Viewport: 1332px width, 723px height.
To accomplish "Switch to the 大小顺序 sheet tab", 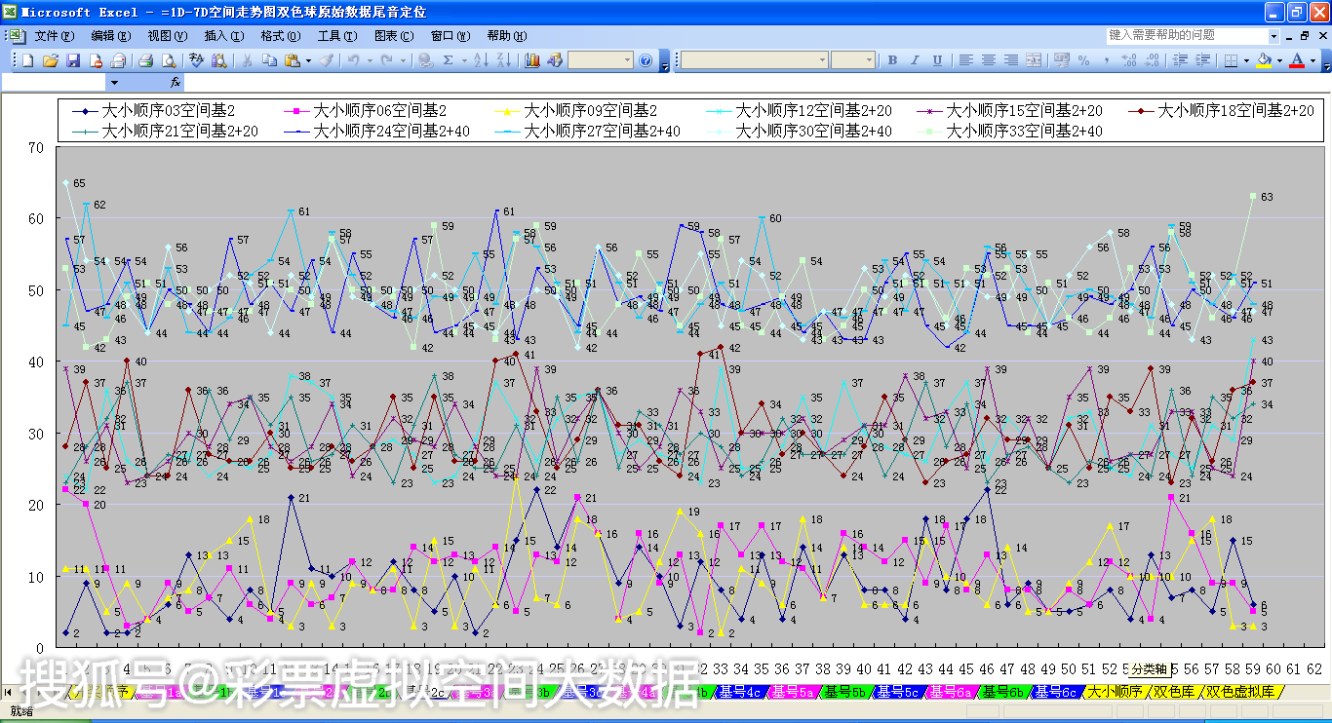I will [x=1114, y=692].
